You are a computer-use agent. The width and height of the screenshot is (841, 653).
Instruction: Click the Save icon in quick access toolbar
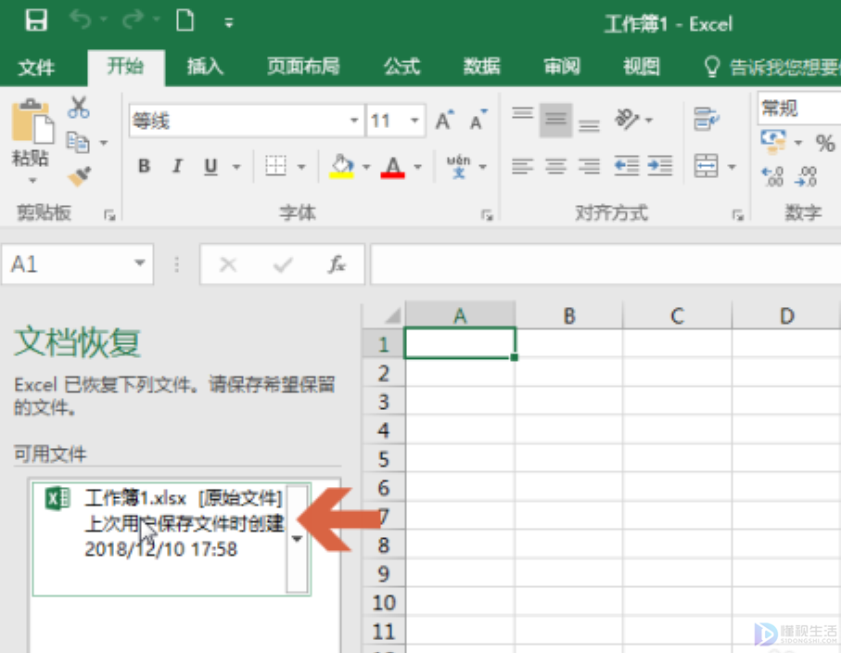(36, 21)
